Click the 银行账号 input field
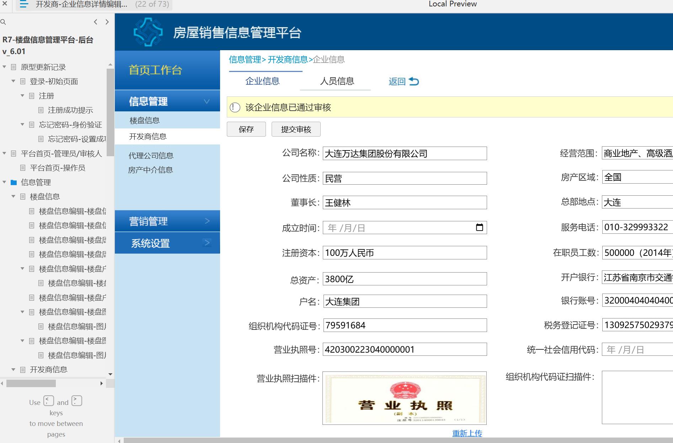The width and height of the screenshot is (673, 443). coord(637,300)
